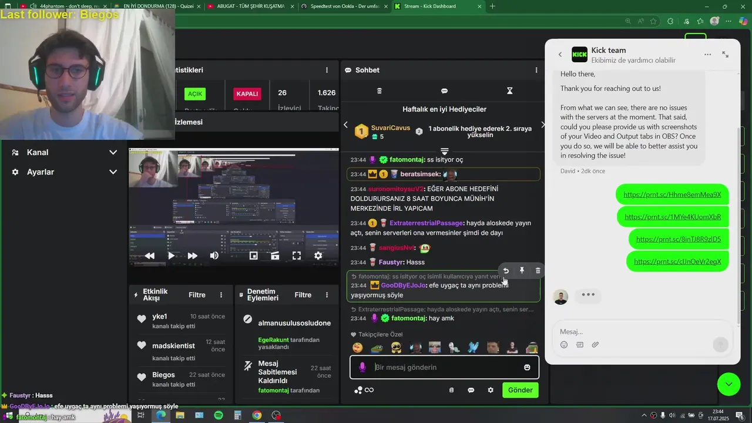
Task: Open emoji picker in chat message box
Action: pyautogui.click(x=527, y=367)
